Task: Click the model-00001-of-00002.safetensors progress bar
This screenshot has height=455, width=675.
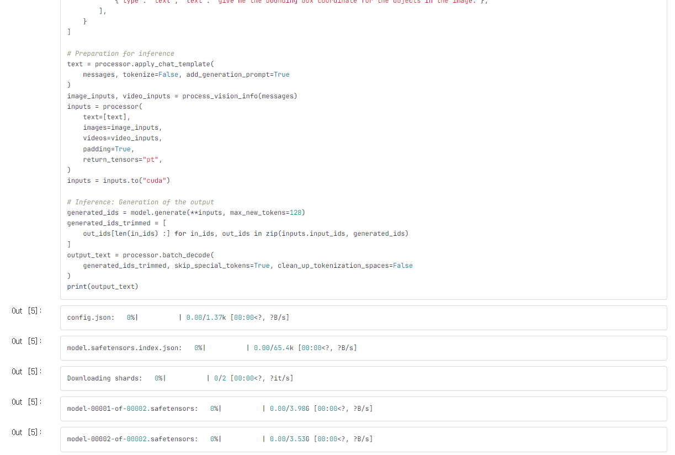Action: tap(242, 409)
